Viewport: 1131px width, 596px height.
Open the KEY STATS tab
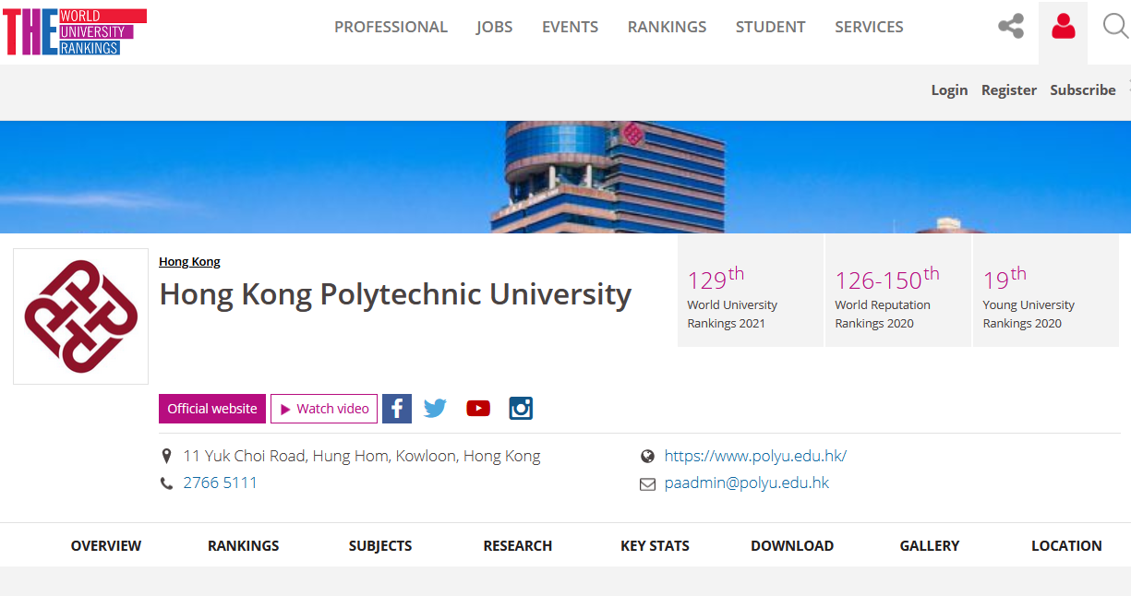[x=655, y=545]
